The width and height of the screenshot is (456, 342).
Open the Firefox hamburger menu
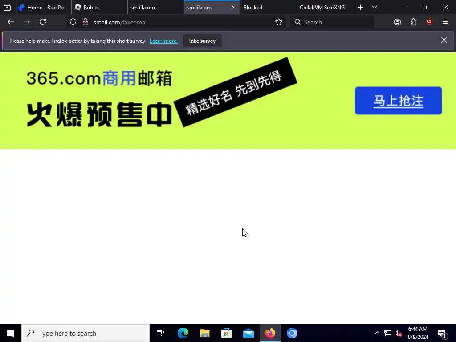445,22
